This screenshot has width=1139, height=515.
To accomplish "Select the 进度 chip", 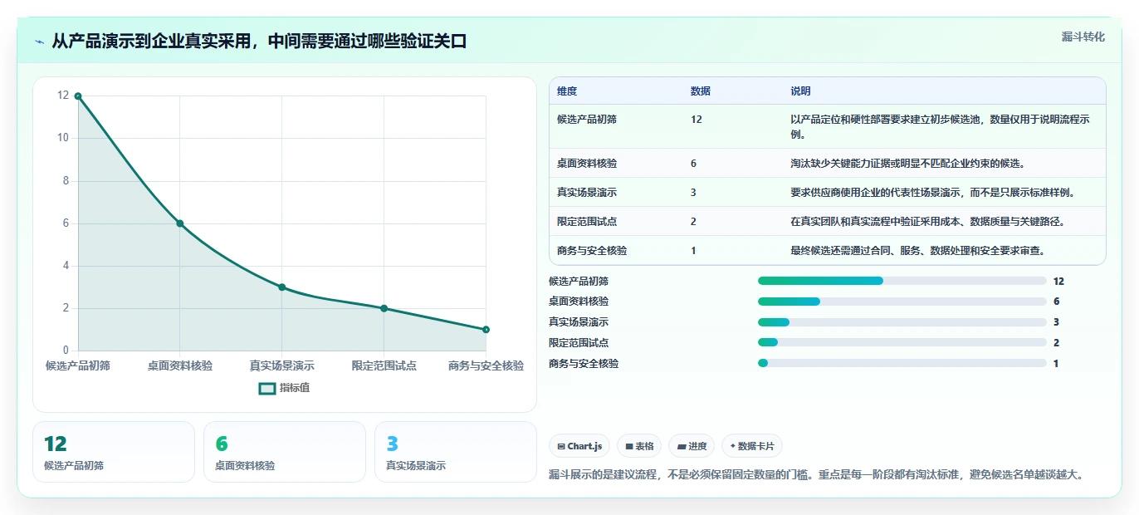I will [x=692, y=446].
